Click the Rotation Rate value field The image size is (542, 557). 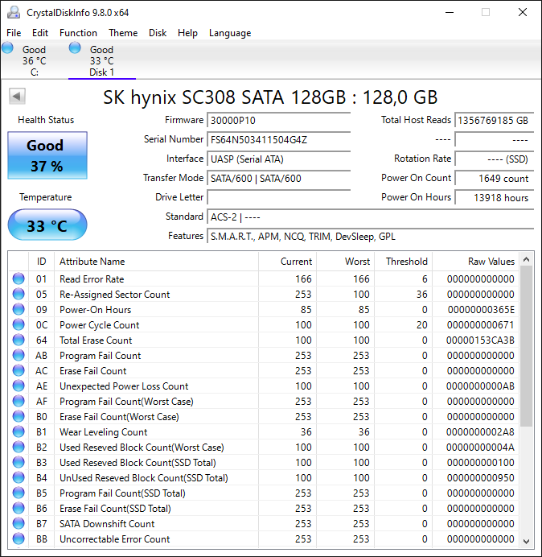tap(494, 159)
